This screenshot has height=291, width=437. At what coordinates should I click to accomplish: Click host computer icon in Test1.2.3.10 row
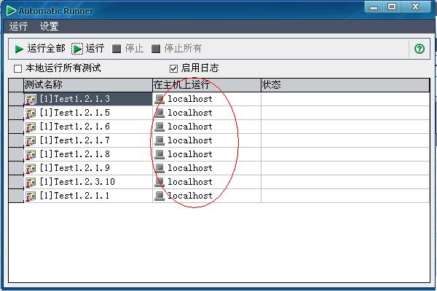click(x=160, y=182)
